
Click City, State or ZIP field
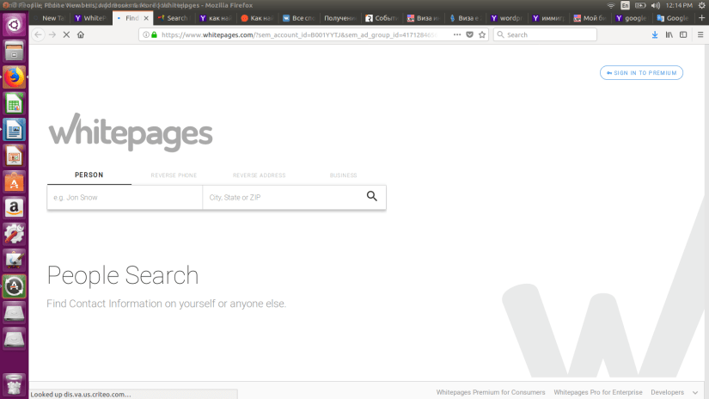click(x=284, y=197)
